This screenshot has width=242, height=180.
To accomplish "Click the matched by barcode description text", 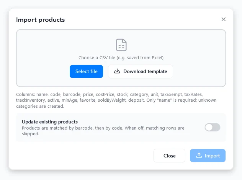I will coord(103,131).
